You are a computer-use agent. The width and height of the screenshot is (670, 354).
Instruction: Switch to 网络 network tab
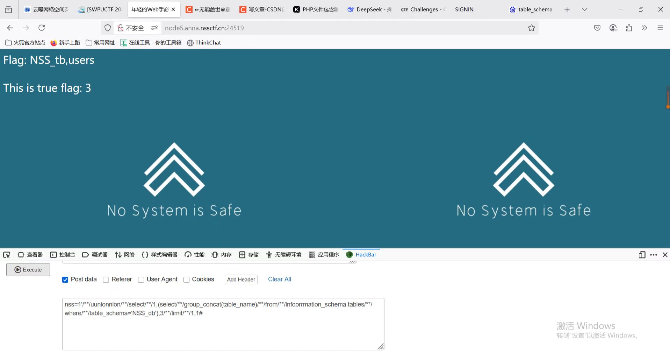click(x=124, y=255)
